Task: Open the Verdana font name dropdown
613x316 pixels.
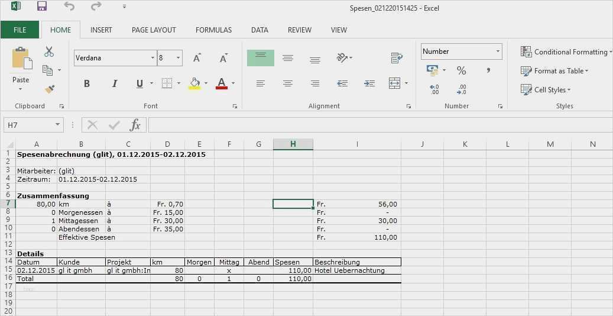Action: tap(153, 58)
